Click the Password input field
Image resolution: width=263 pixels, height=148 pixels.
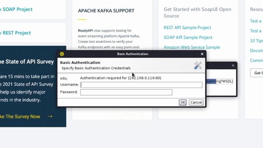pyautogui.click(x=126, y=92)
